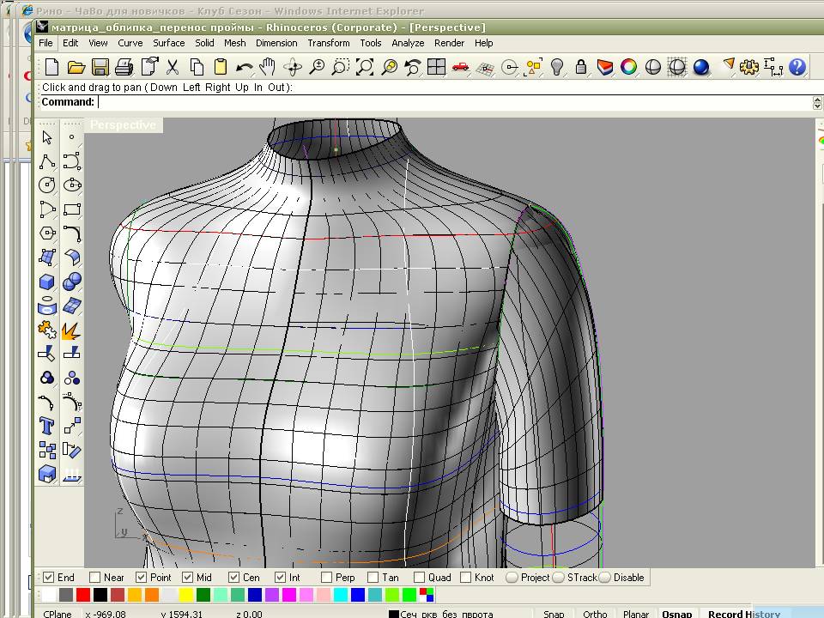824x618 pixels.
Task: Pick the red color swatch
Action: point(83,595)
